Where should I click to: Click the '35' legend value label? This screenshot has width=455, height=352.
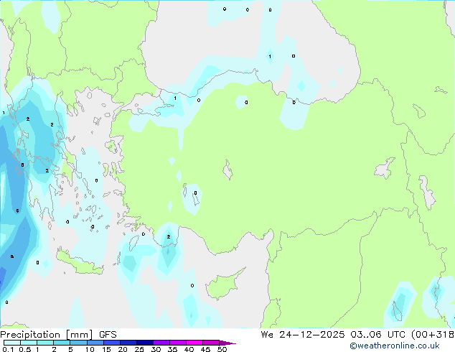(x=172, y=349)
